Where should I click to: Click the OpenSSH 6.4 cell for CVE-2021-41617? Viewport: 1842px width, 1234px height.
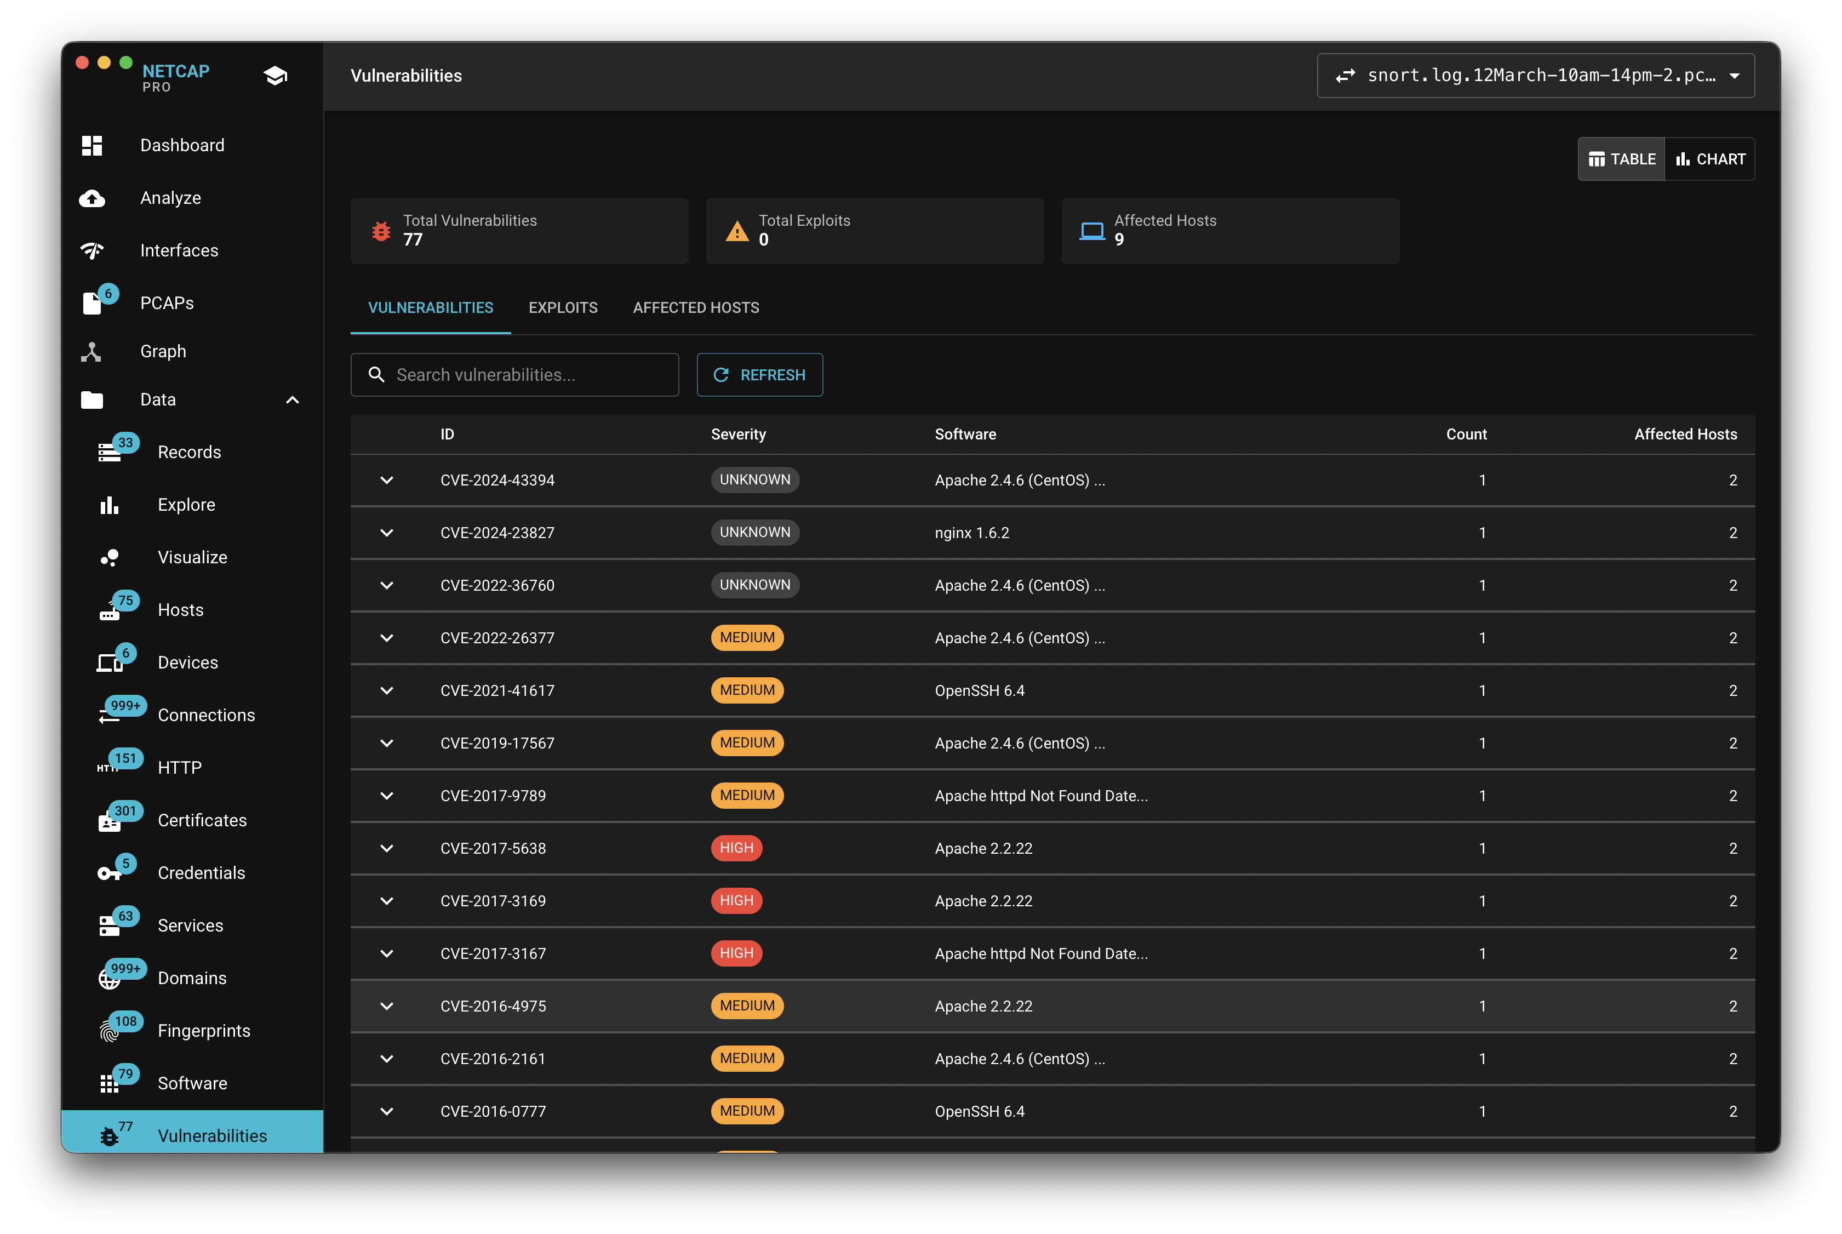[980, 691]
